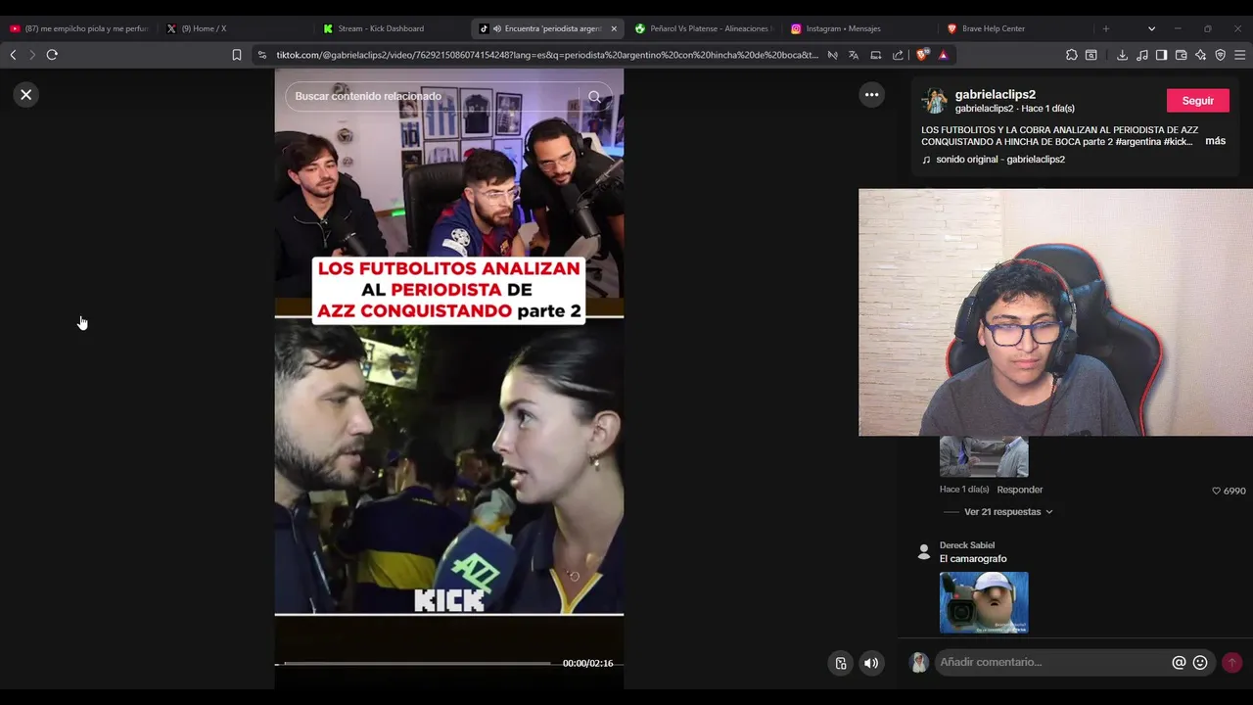Switch to YouTube 'me empilcho piola' tab
This screenshot has height=705, width=1253.
click(x=78, y=28)
